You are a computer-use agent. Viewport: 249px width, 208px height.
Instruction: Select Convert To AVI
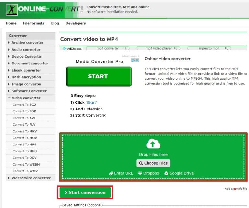[31, 118]
